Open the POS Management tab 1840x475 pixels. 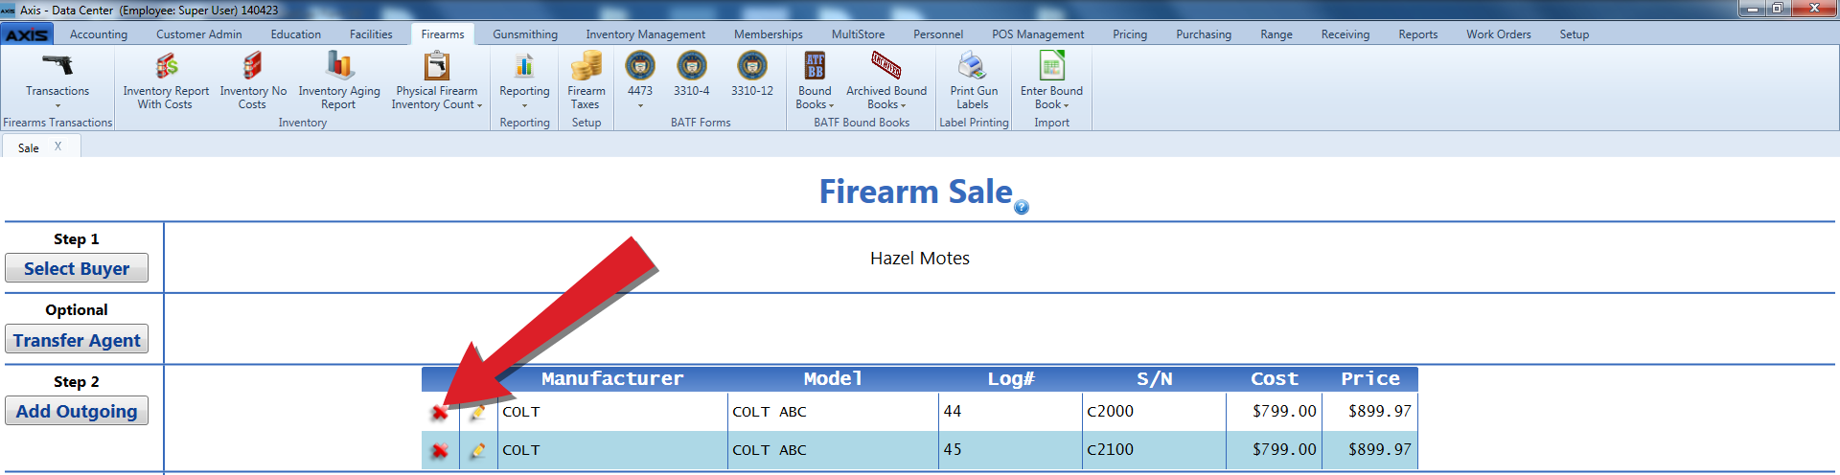[1038, 34]
